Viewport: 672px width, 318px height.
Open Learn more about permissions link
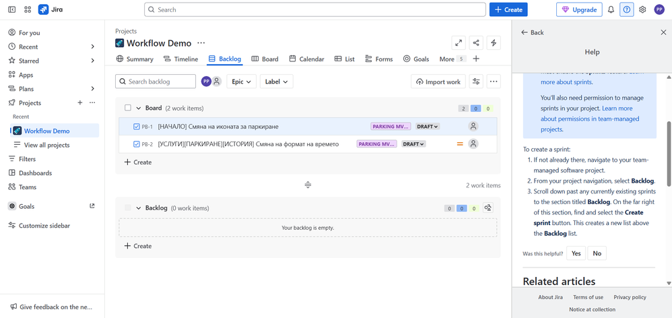(x=590, y=119)
